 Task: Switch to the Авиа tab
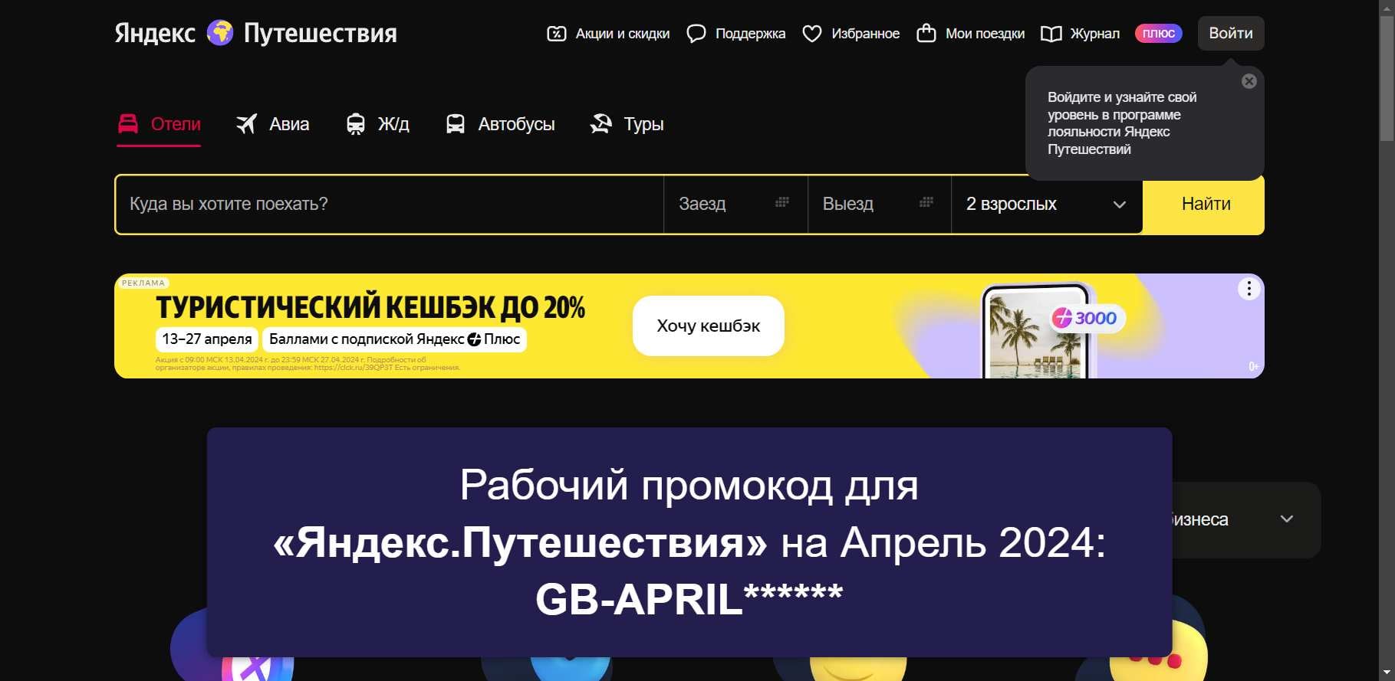(273, 124)
